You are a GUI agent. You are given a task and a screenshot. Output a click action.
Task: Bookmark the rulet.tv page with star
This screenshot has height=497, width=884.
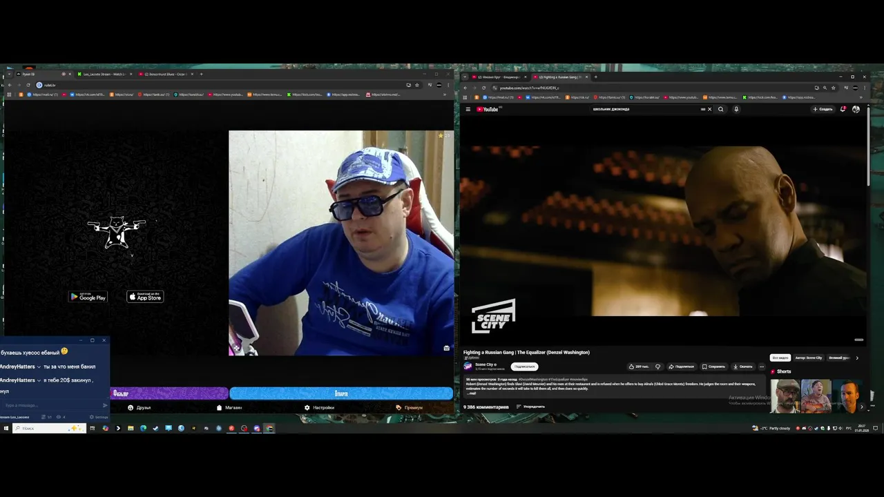tap(417, 85)
